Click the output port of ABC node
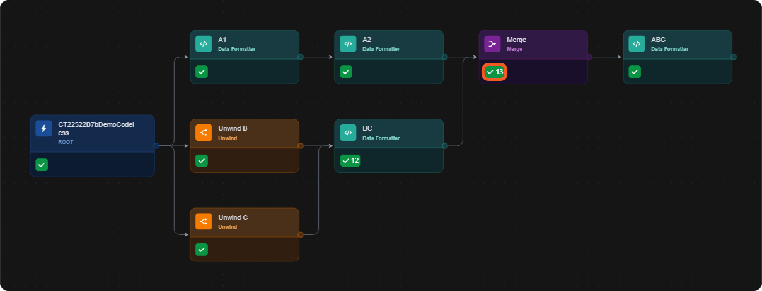The width and height of the screenshot is (762, 291). [x=734, y=57]
